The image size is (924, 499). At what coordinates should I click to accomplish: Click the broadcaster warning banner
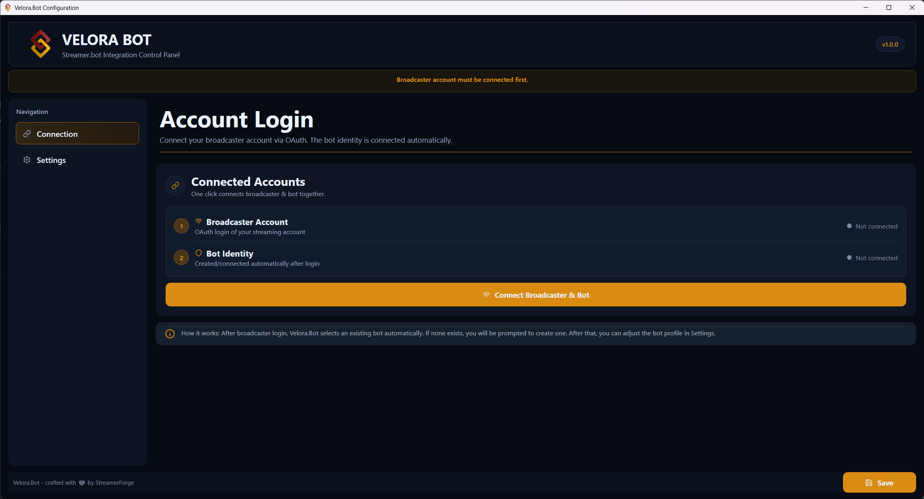[462, 81]
